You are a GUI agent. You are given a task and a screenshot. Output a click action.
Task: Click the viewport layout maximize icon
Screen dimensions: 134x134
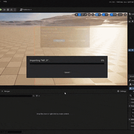pyautogui.click(x=125, y=15)
